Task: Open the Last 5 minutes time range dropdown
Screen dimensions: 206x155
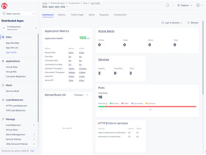Action: tap(172, 23)
